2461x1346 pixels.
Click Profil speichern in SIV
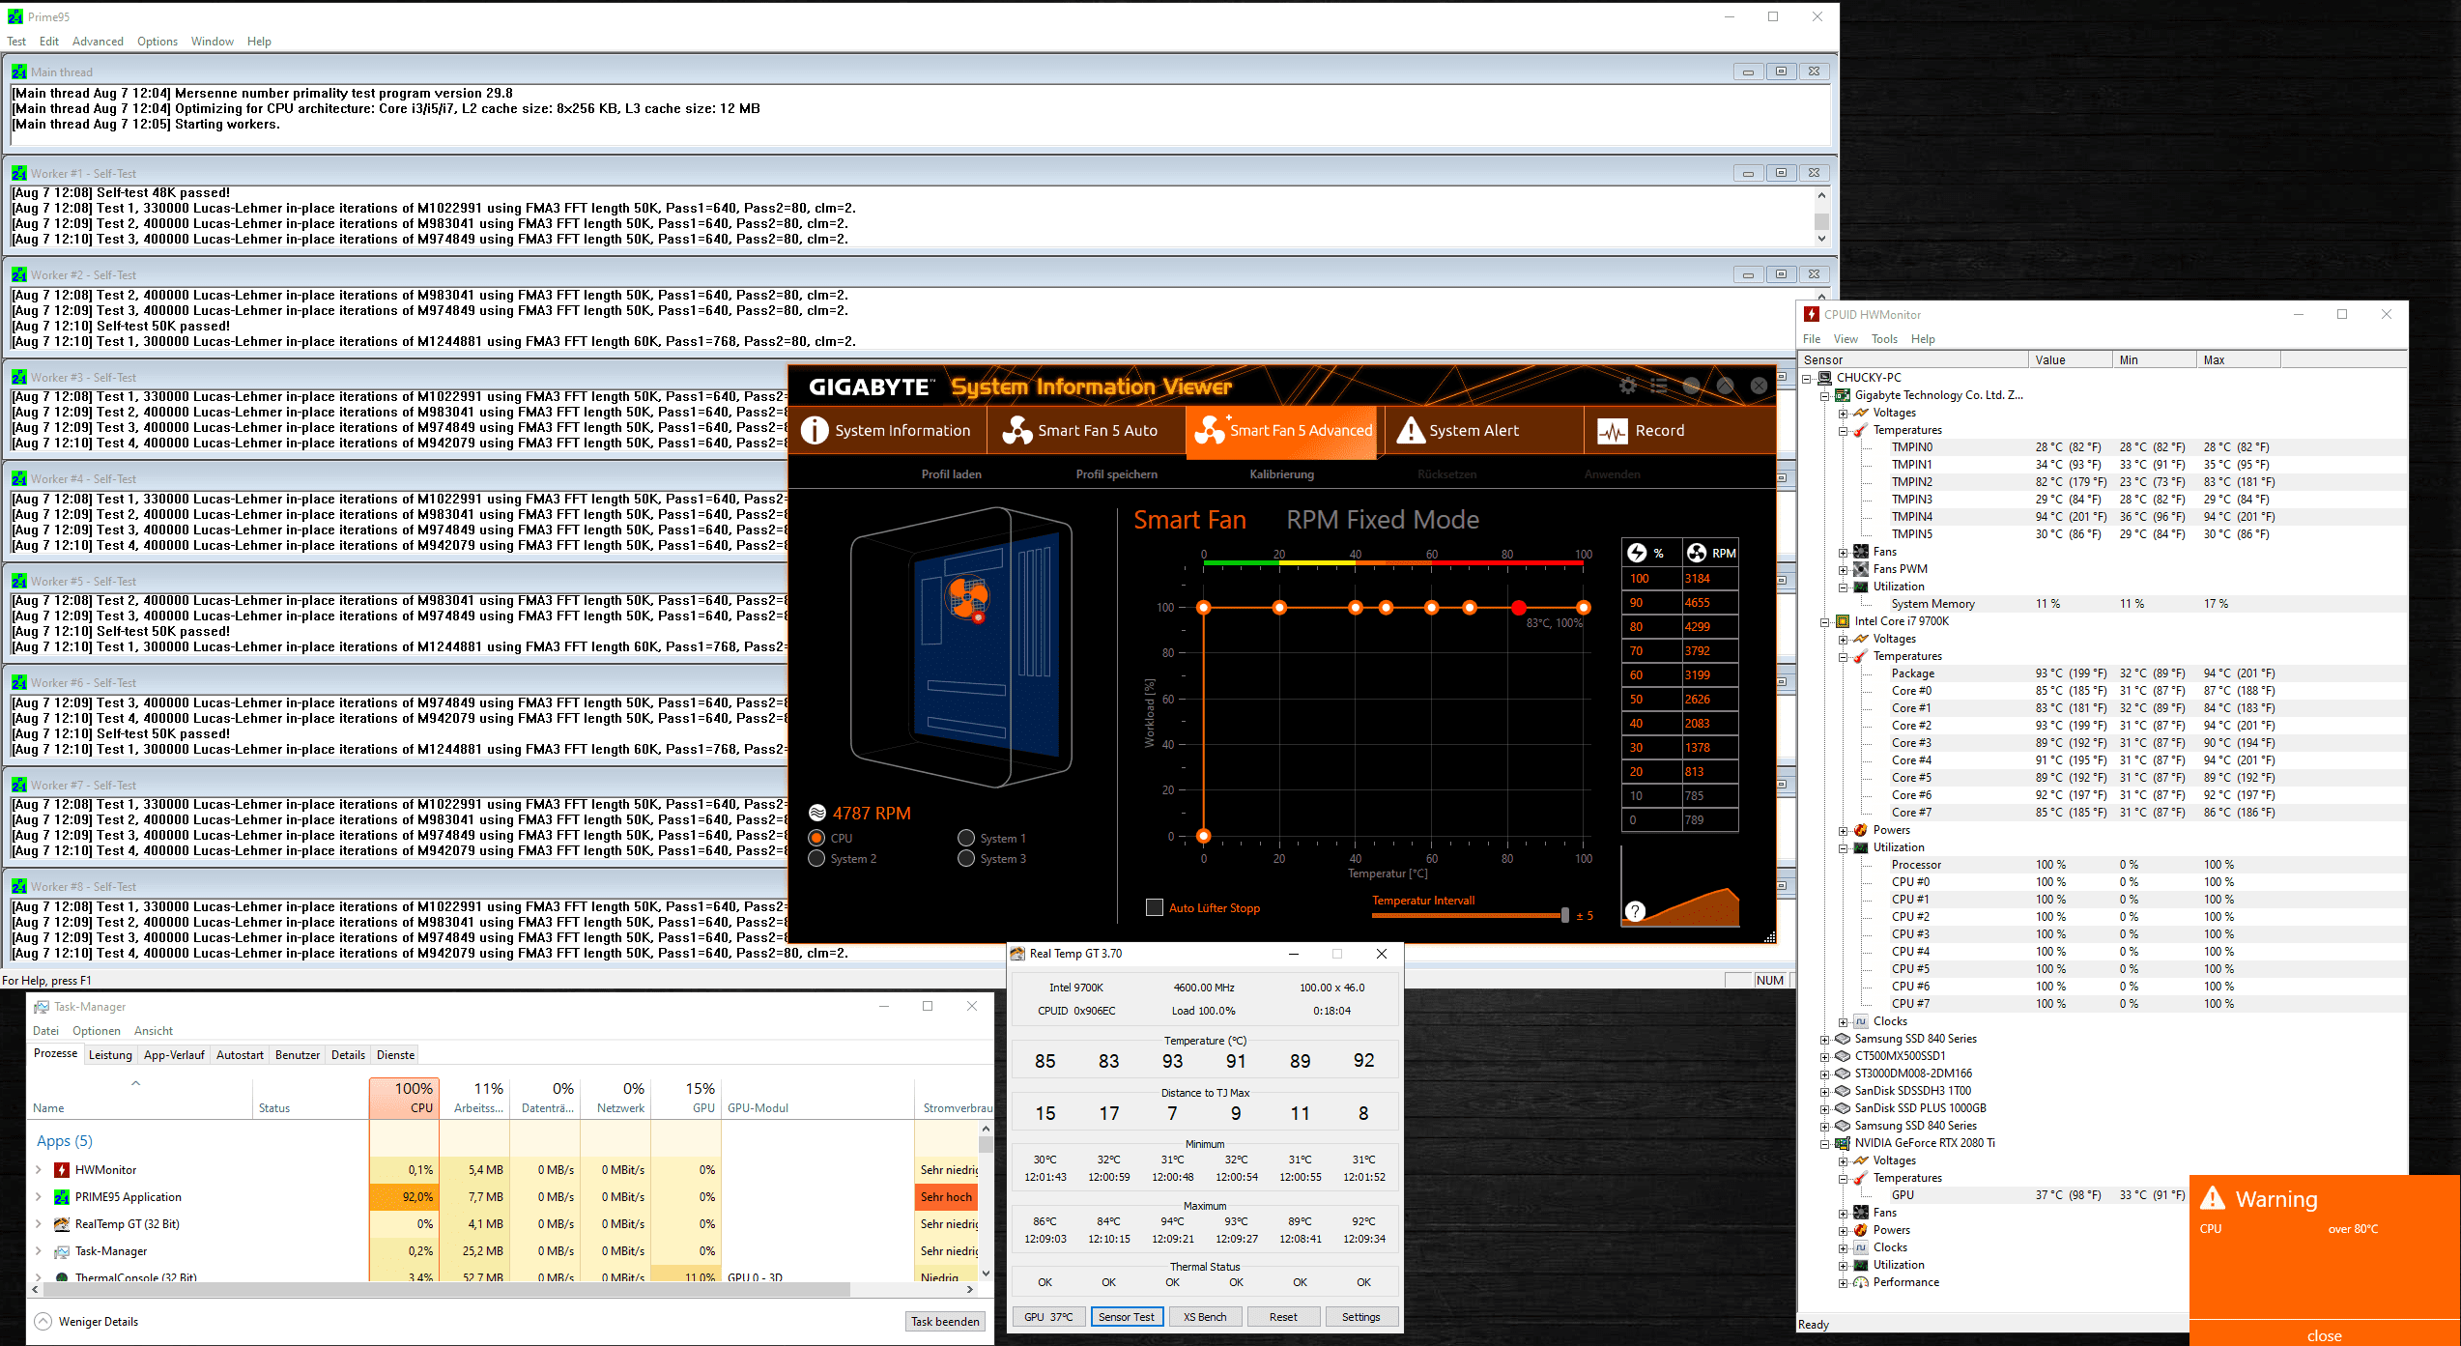[1116, 474]
